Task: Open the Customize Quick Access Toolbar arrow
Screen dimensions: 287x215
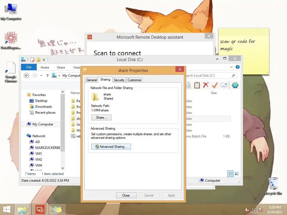Action: (x=44, y=60)
